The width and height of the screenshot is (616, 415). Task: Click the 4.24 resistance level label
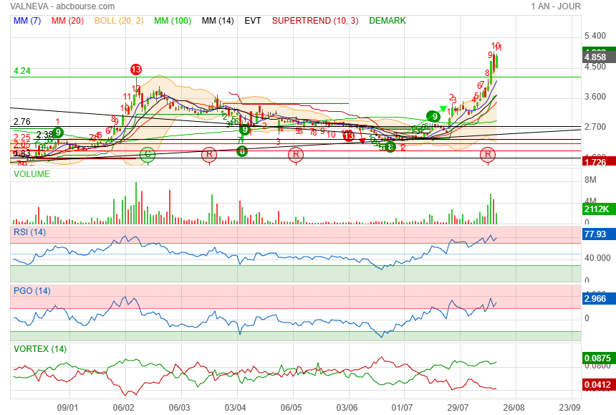click(x=22, y=71)
